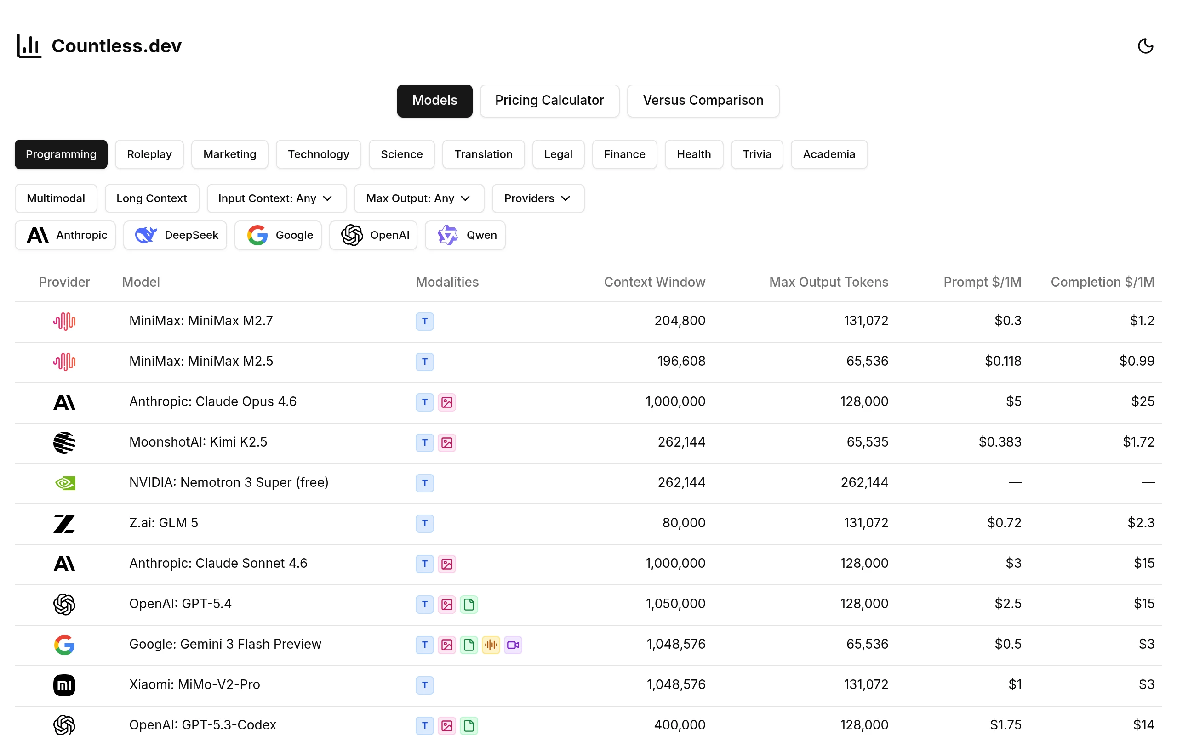1177x735 pixels.
Task: Filter by Translation category
Action: pyautogui.click(x=484, y=154)
